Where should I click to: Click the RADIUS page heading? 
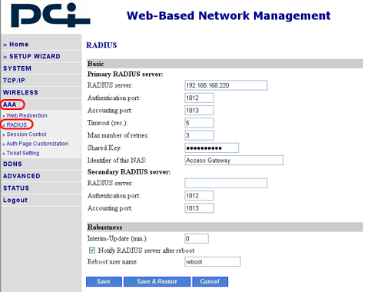(x=101, y=45)
